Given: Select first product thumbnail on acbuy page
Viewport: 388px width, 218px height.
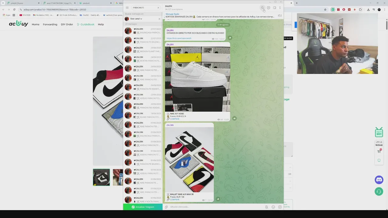Looking at the screenshot, I should coord(101,177).
